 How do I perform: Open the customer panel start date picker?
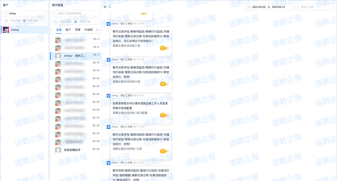[14, 21]
